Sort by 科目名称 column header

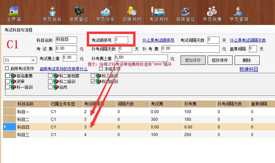click(33, 104)
